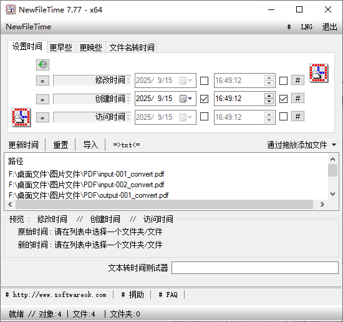Click the = button for 访问时间

pyautogui.click(x=42, y=118)
